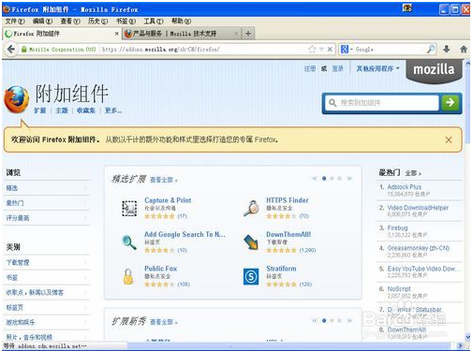The height and width of the screenshot is (351, 473).
Task: Select the first dot of 扩展新秀 carousel
Action: [x=324, y=320]
